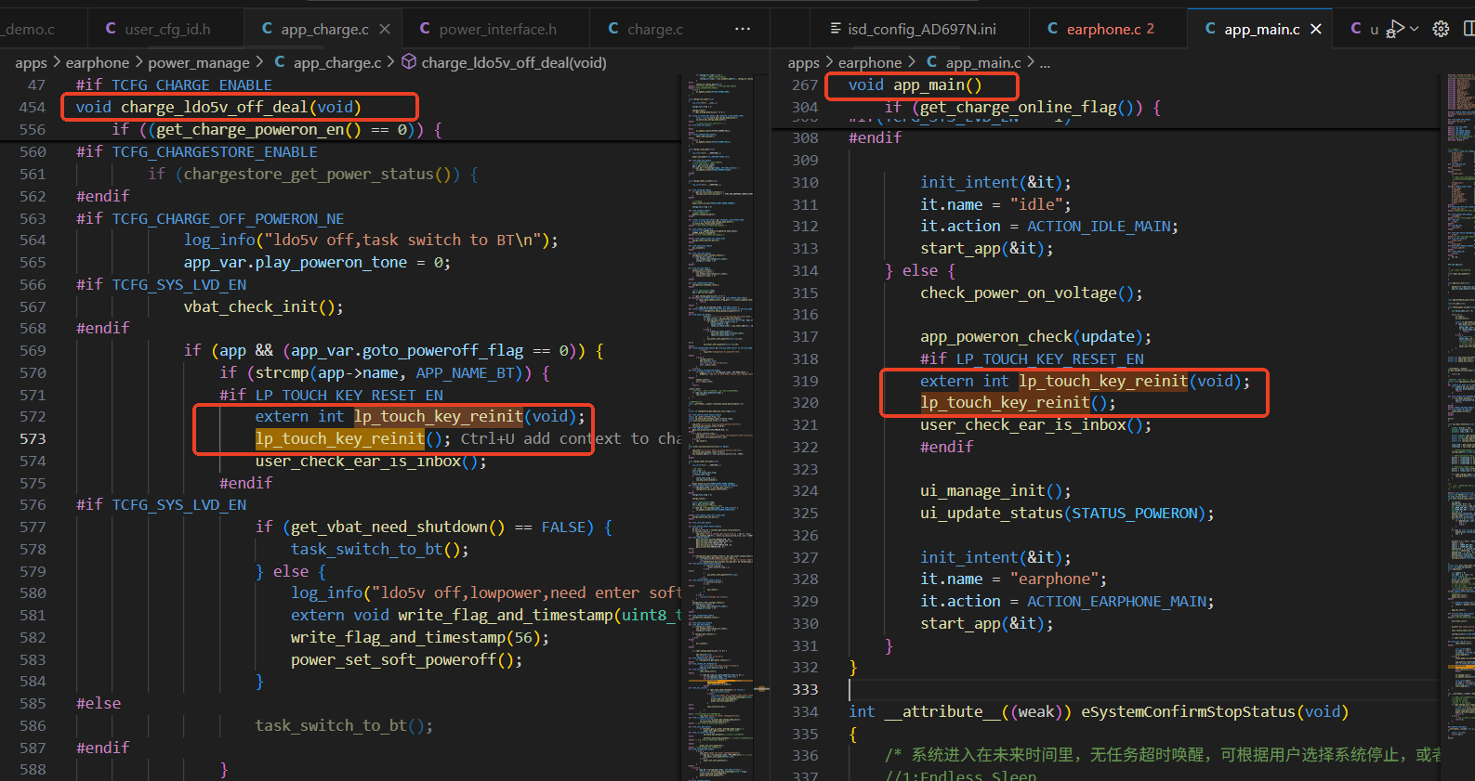Viewport: 1475px width, 781px height.
Task: Click sticky header 'void app_main()'
Action: pyautogui.click(x=915, y=85)
